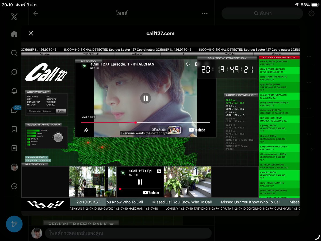321x241 pixels.
Task: Click the ep.1 entry in Upcoming Timeline
Action: coord(235,101)
